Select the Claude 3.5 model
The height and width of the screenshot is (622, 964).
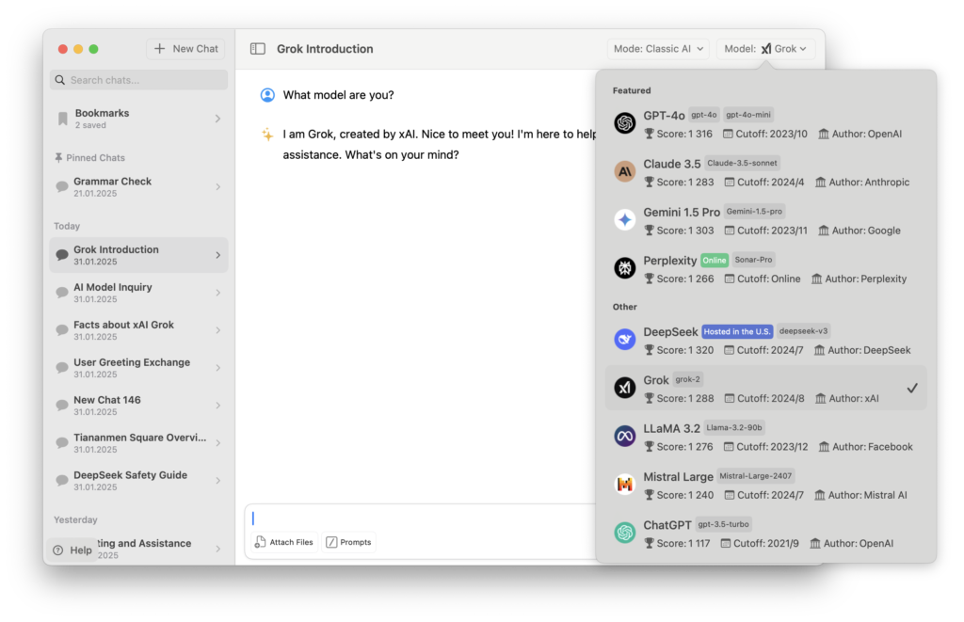766,172
